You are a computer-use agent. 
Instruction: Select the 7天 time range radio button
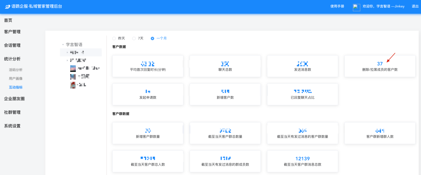pos(134,38)
